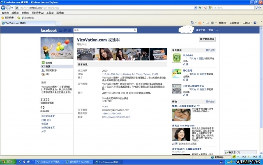
Task: Expand the Page (網頁) command bar dropdown
Action: (223, 23)
